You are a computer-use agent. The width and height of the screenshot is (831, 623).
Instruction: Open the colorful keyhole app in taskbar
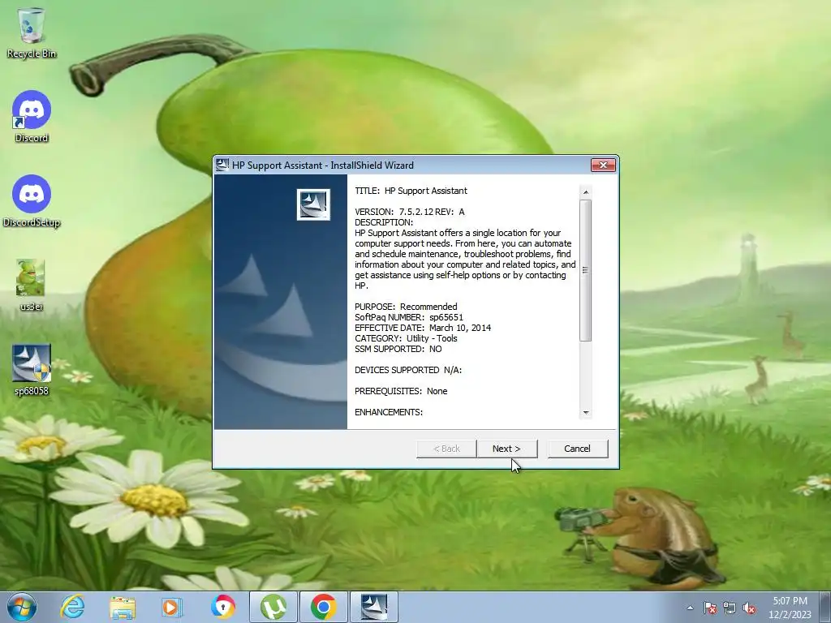pos(222,607)
